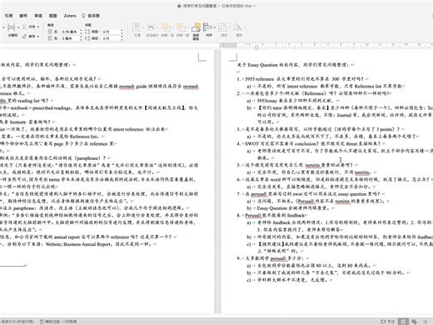433x325 pixels.
Task: Click the left indent field 0.78 厘米
Action: [x=70, y=32]
